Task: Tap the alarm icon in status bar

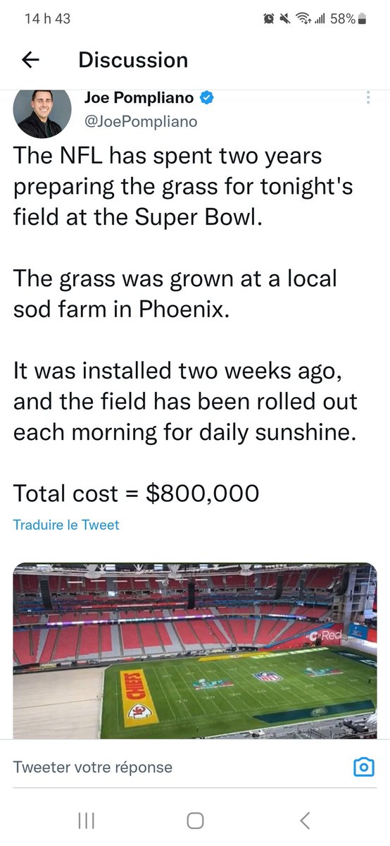Action: coord(268,19)
